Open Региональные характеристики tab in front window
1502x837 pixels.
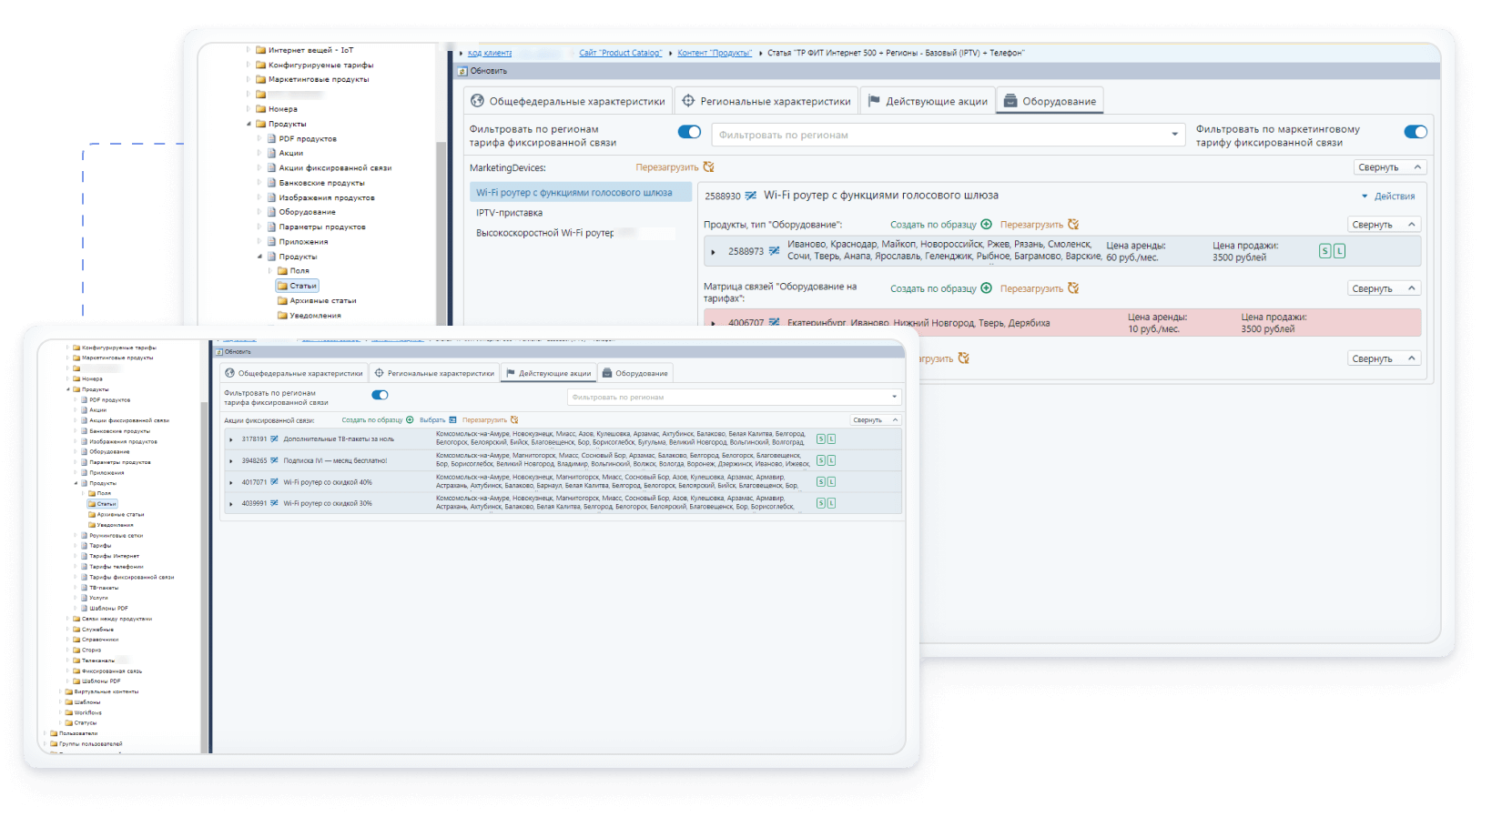pos(434,373)
